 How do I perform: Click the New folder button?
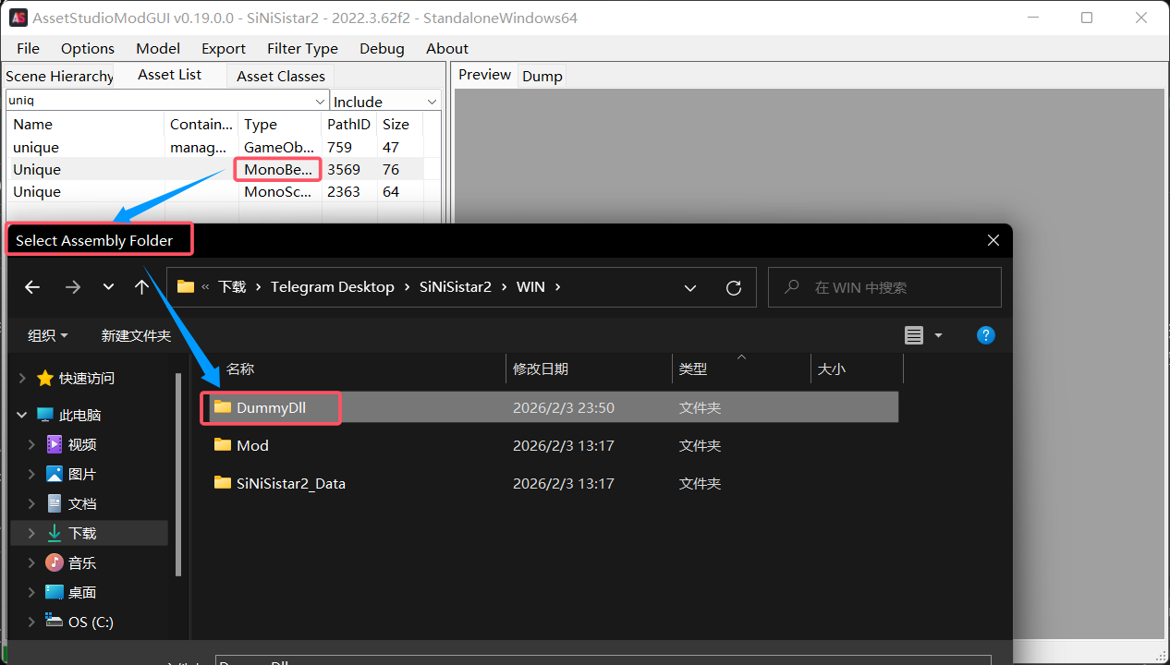[136, 335]
